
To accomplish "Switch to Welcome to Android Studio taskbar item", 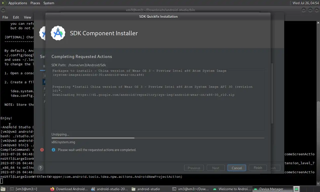I will tap(232, 189).
